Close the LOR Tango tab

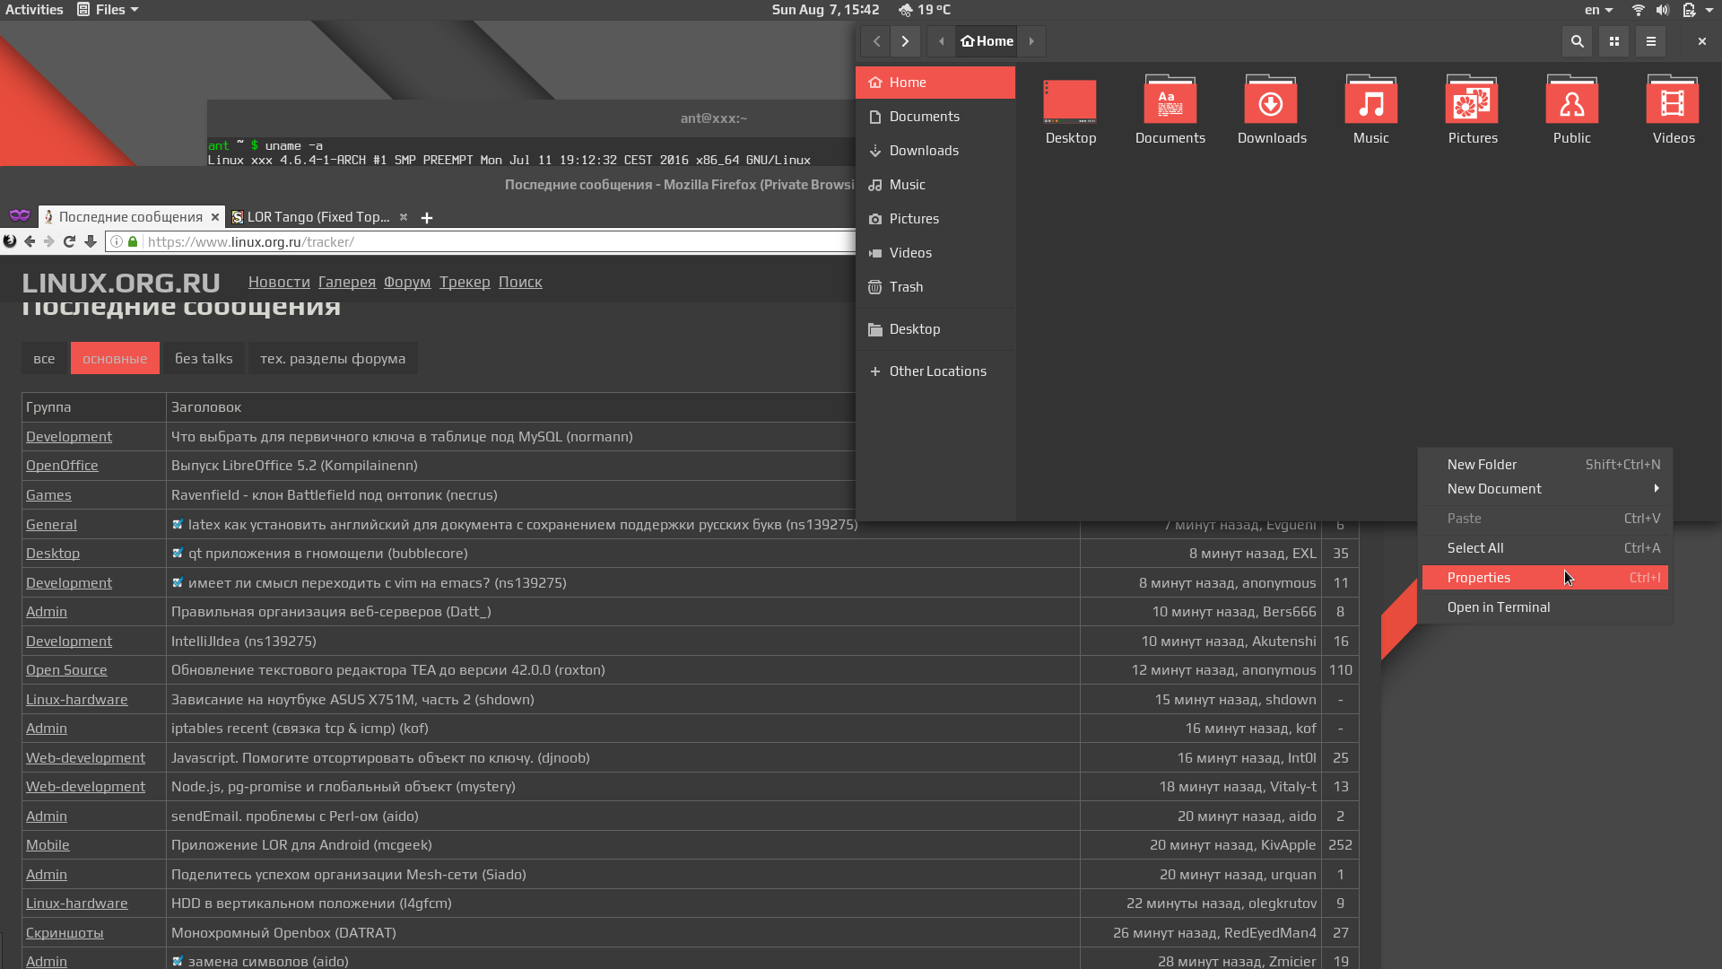pyautogui.click(x=404, y=217)
